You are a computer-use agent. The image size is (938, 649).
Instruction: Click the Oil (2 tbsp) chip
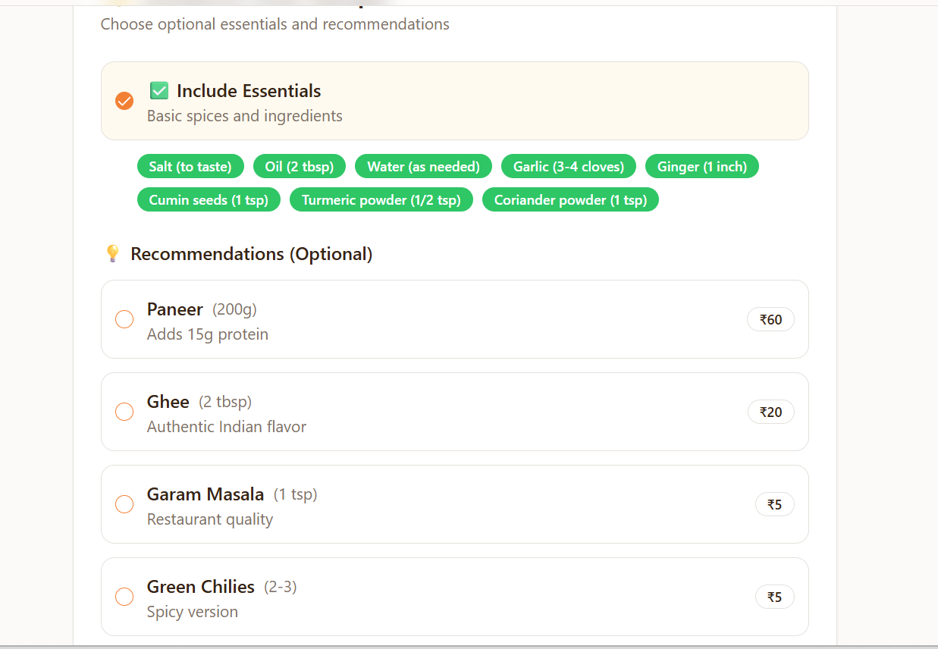(x=300, y=167)
